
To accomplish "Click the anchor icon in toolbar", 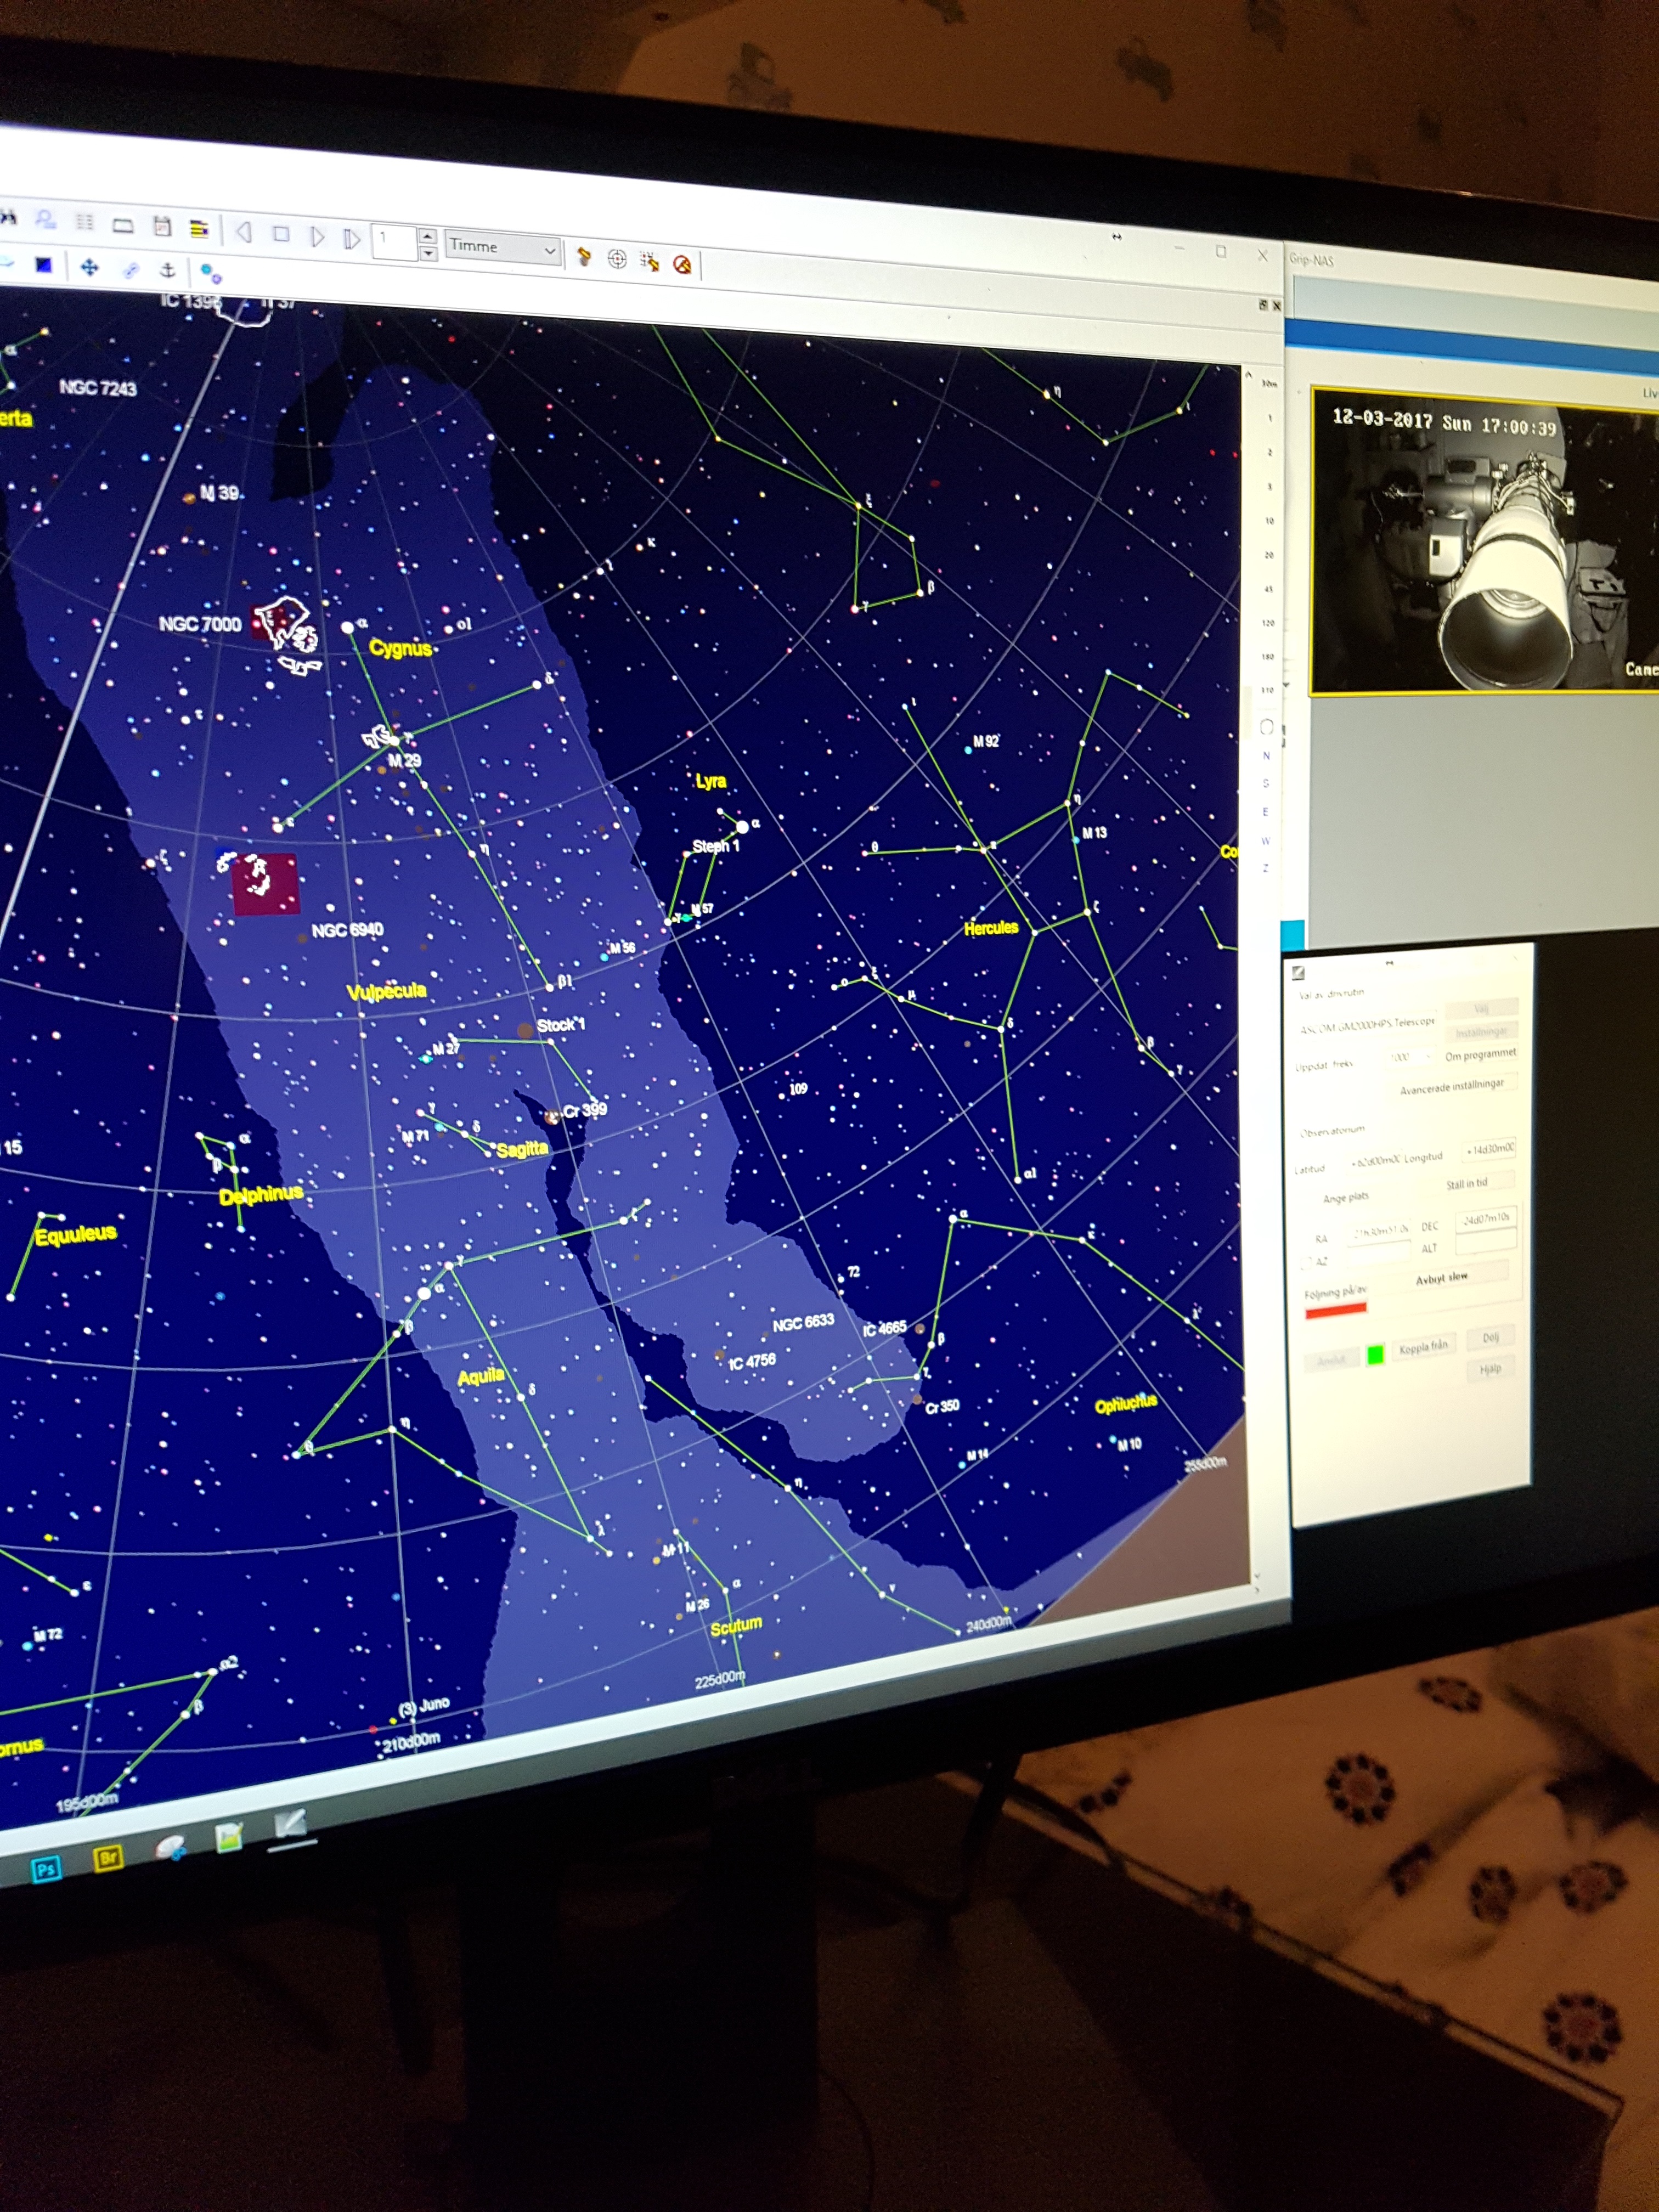I will coord(168,270).
